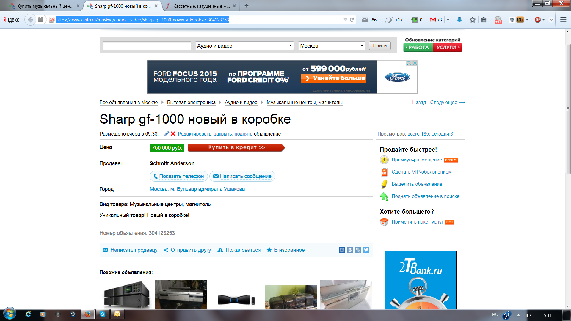Click Показать телефон button

(179, 176)
